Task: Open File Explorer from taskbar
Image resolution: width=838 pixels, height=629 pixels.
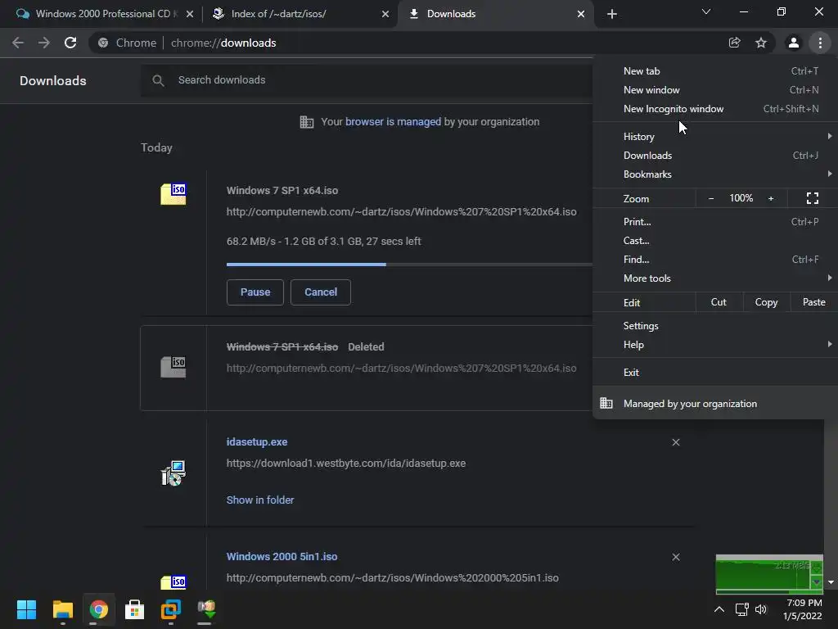Action: coord(62,609)
